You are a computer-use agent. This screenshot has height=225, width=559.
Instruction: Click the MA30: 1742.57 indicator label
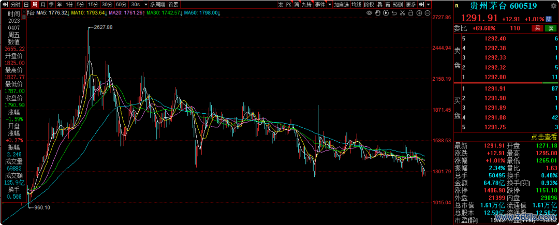[x=163, y=13]
